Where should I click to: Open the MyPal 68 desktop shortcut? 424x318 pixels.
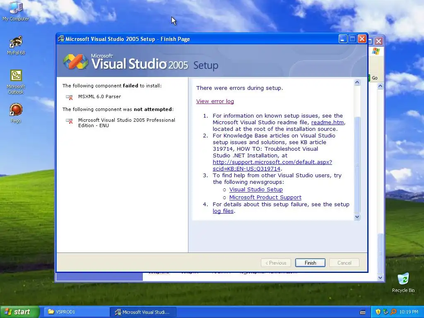(x=16, y=45)
